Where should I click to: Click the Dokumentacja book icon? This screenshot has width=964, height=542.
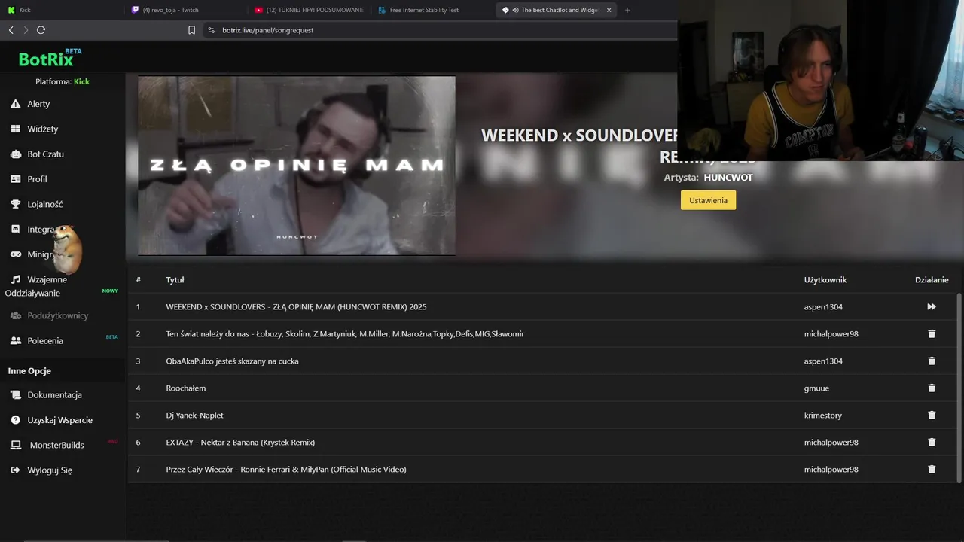tap(15, 395)
